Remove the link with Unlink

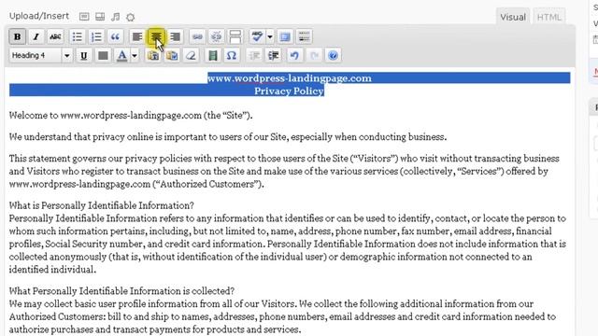tap(216, 37)
